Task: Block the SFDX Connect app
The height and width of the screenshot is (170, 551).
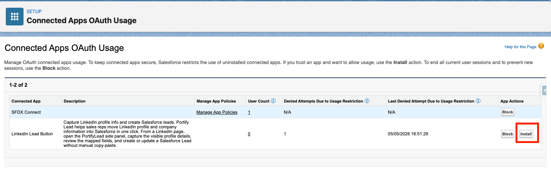Action: click(507, 112)
